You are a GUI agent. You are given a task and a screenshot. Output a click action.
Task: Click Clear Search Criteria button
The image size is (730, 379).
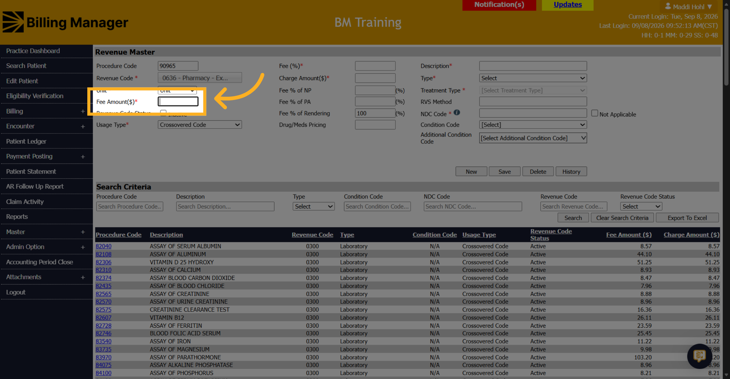pos(622,218)
